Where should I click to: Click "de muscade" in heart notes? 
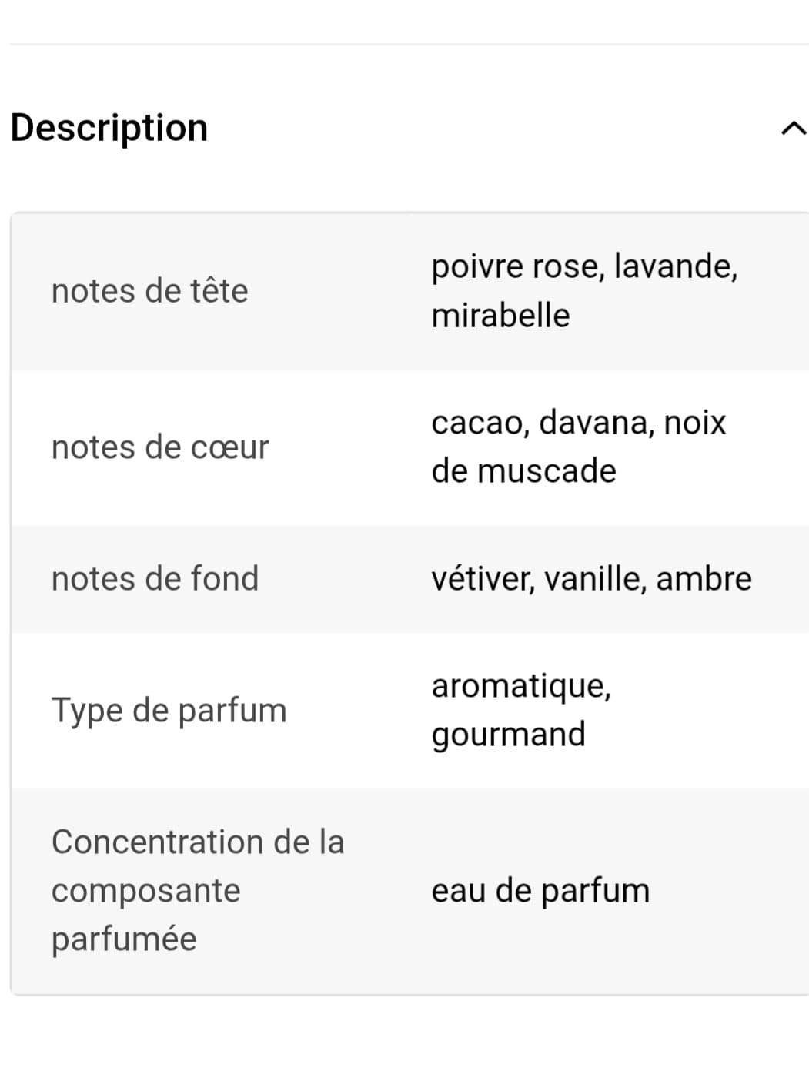(523, 471)
